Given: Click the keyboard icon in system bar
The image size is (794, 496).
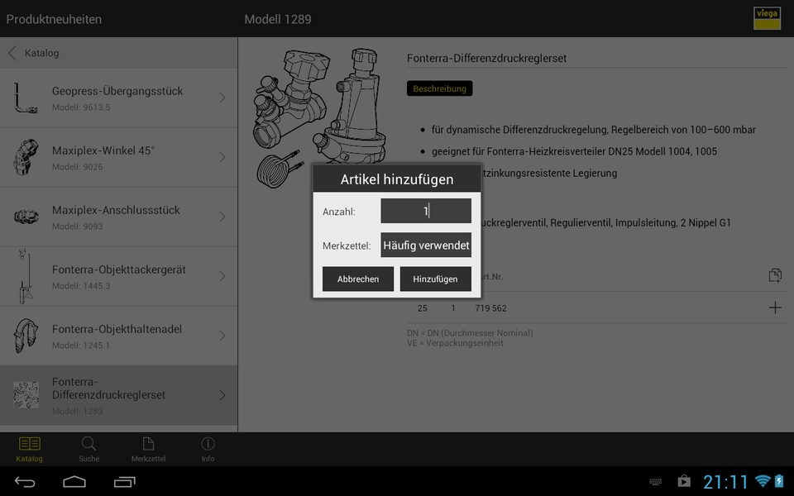Looking at the screenshot, I should tap(655, 482).
